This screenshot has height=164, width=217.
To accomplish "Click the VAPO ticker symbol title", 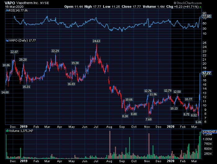I will (10, 3).
